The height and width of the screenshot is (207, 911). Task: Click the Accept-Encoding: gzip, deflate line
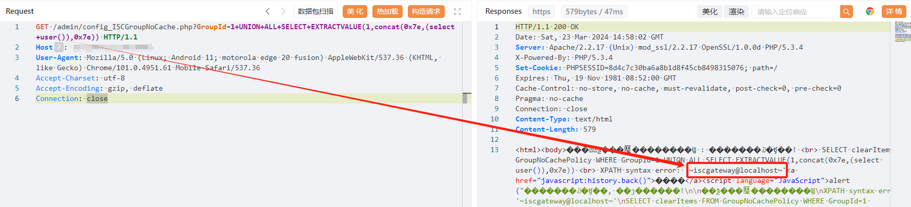point(99,88)
